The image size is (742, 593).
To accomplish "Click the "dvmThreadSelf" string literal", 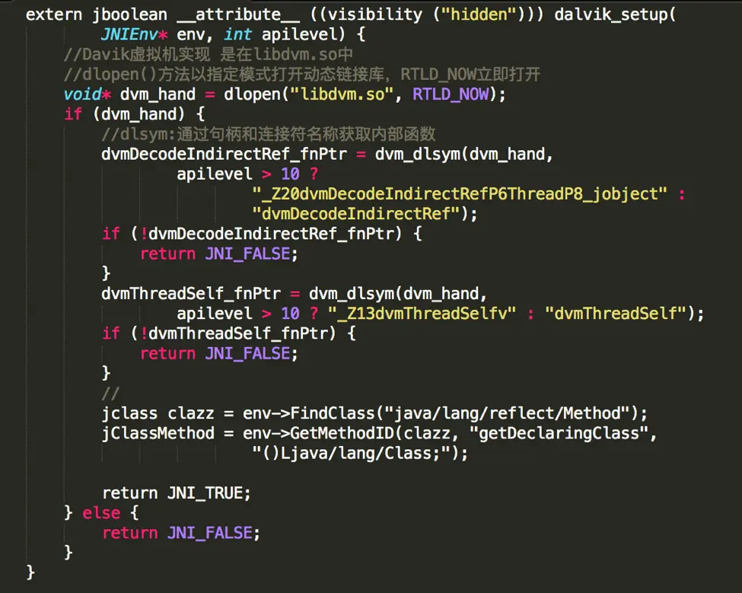I will click(616, 314).
